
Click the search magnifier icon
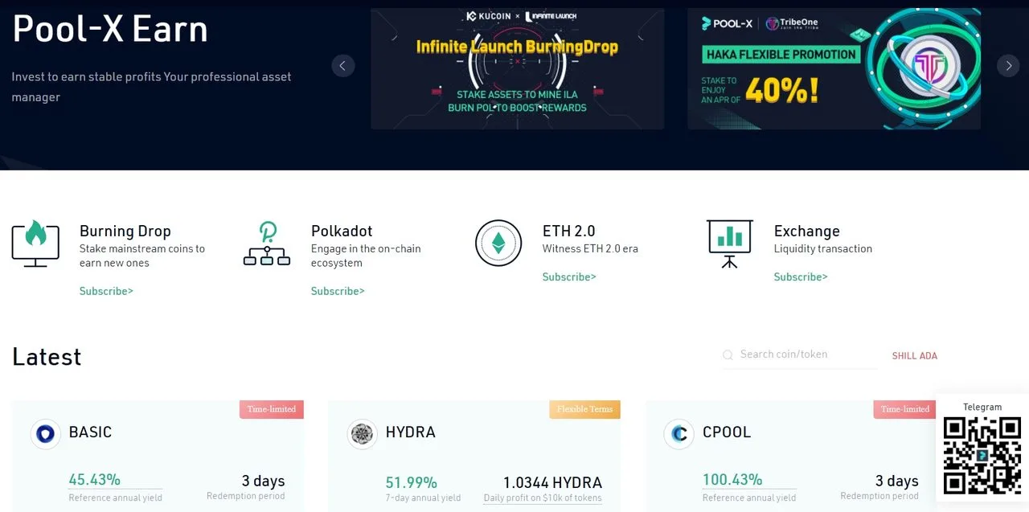pyautogui.click(x=728, y=354)
